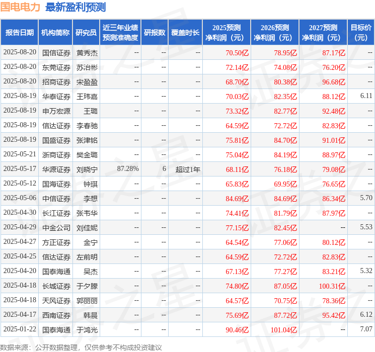
Task: Select 近三年业绩预测准确度 column header
Action: 120,33
